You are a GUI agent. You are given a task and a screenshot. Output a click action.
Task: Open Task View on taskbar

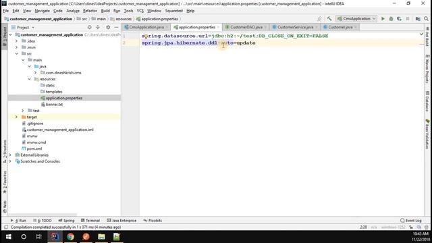pyautogui.click(x=39, y=237)
